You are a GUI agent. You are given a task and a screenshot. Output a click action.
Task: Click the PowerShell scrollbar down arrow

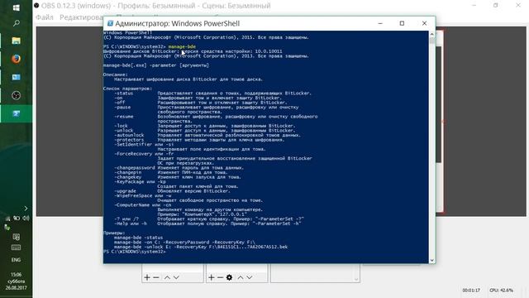pyautogui.click(x=431, y=260)
